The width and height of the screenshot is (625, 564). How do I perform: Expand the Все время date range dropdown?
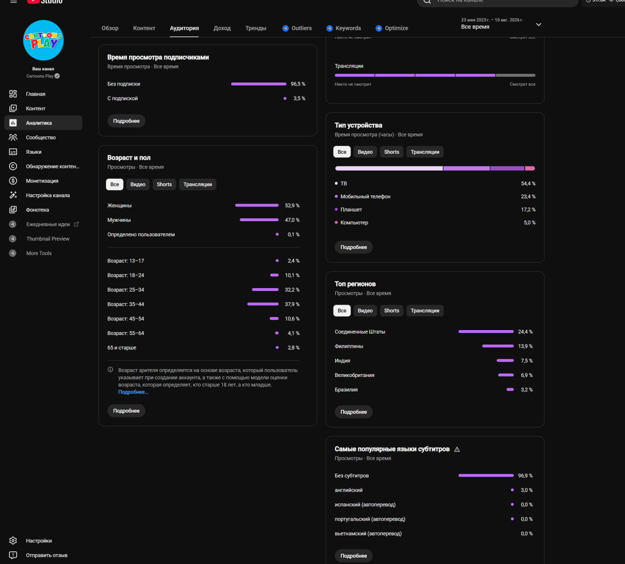[539, 24]
